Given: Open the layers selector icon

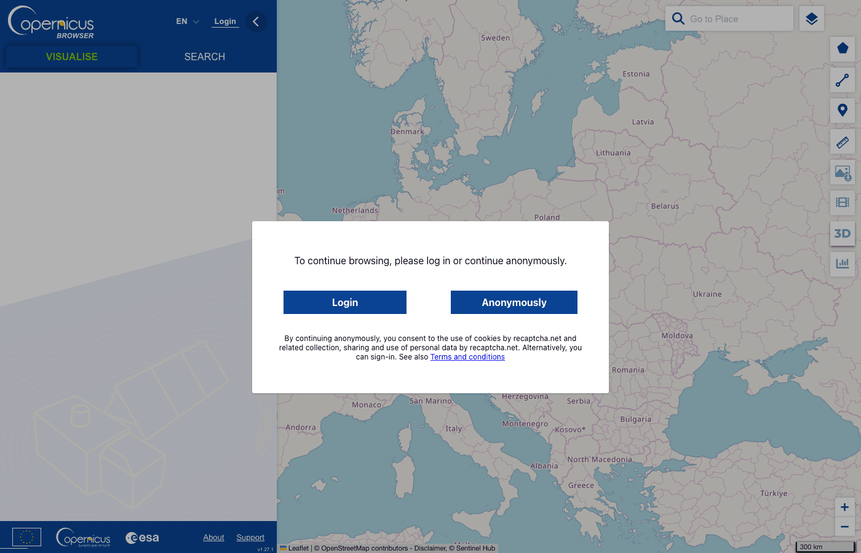Looking at the screenshot, I should click(811, 18).
